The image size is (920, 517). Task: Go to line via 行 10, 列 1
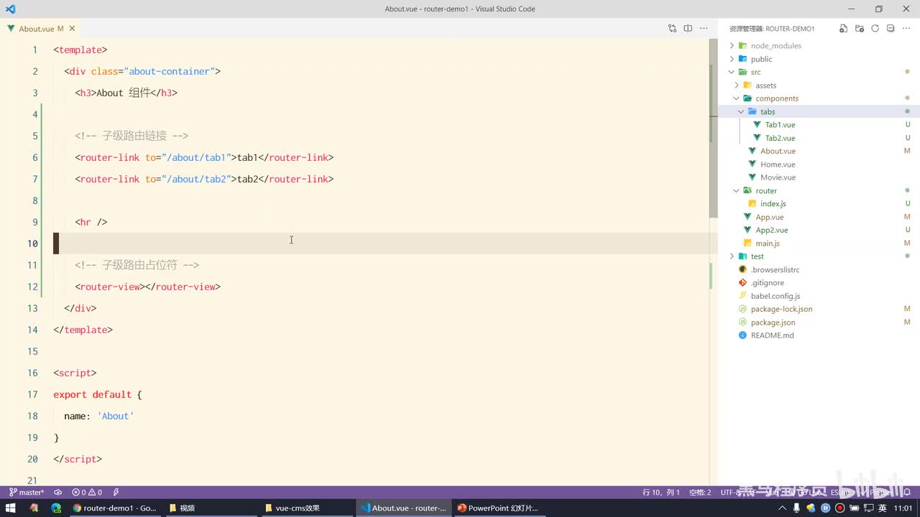tap(661, 493)
